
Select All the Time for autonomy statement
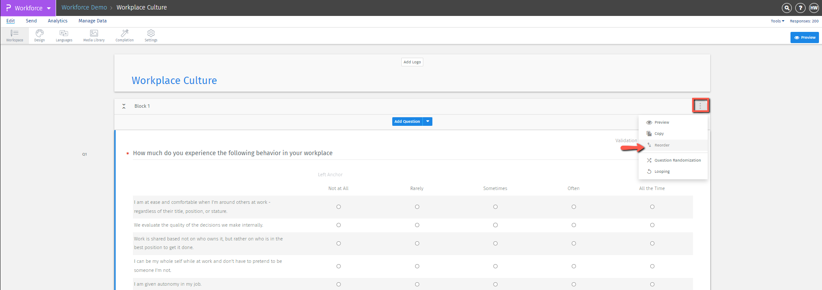tap(652, 284)
